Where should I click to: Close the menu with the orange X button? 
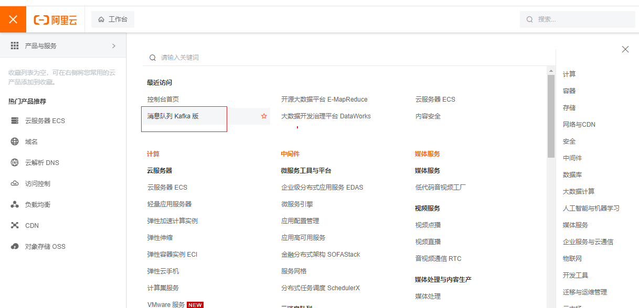coord(13,19)
